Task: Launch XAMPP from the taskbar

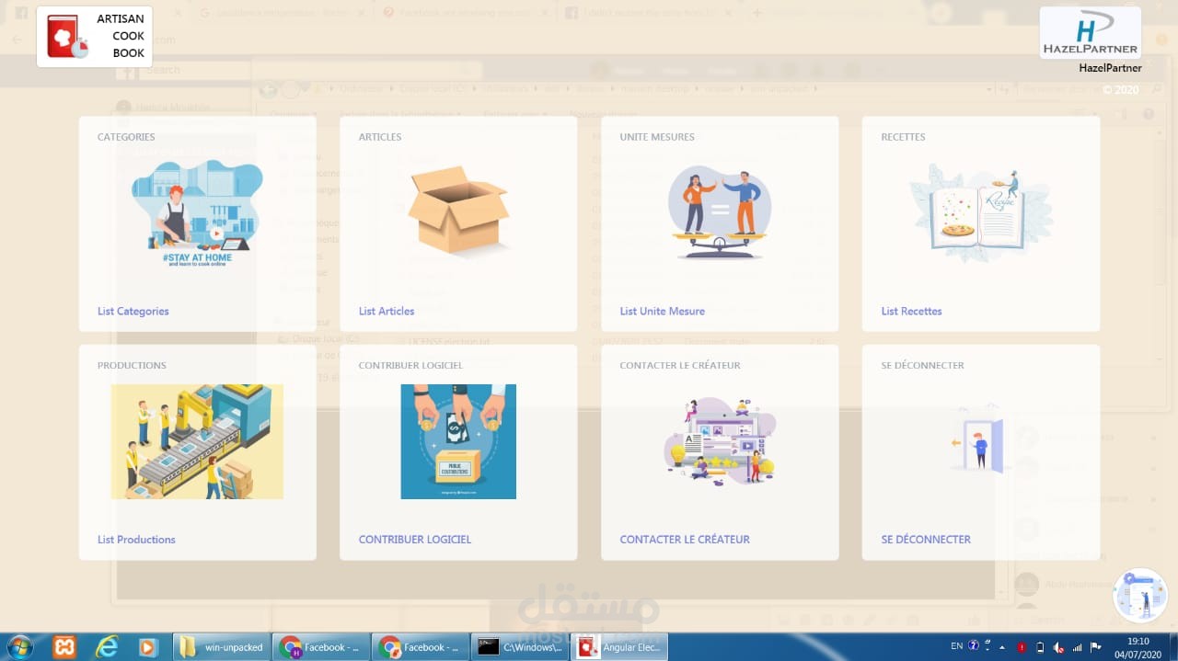Action: coord(64,647)
